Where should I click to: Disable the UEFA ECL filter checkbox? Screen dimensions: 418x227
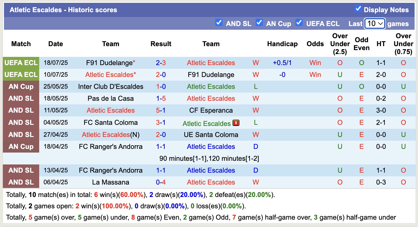pyautogui.click(x=299, y=23)
